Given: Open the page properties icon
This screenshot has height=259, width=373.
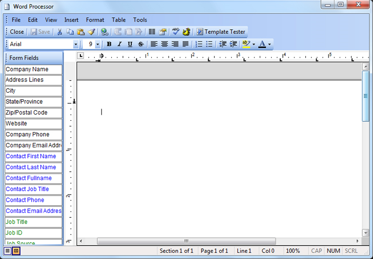Looking at the screenshot, I should click(x=163, y=32).
